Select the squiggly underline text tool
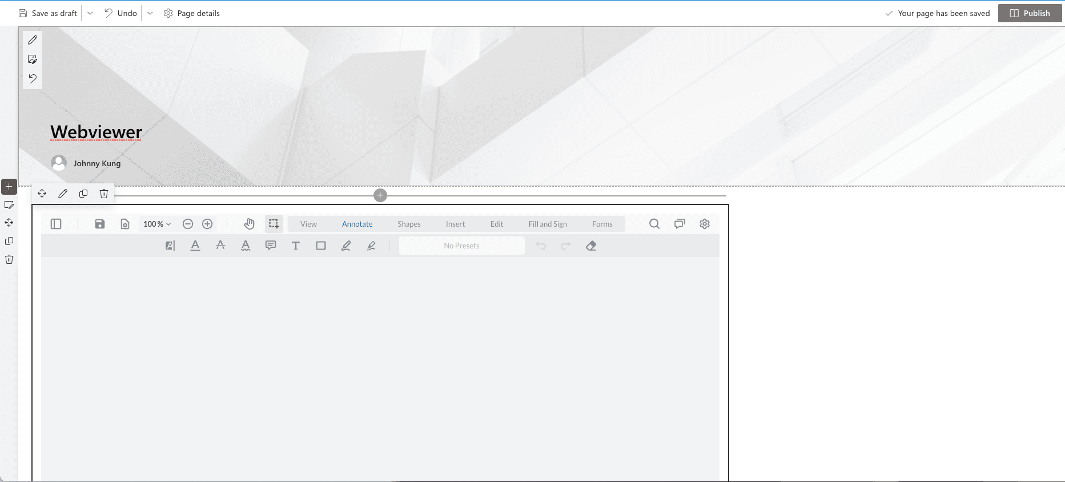Viewport: 1065px width, 482px height. click(x=246, y=246)
